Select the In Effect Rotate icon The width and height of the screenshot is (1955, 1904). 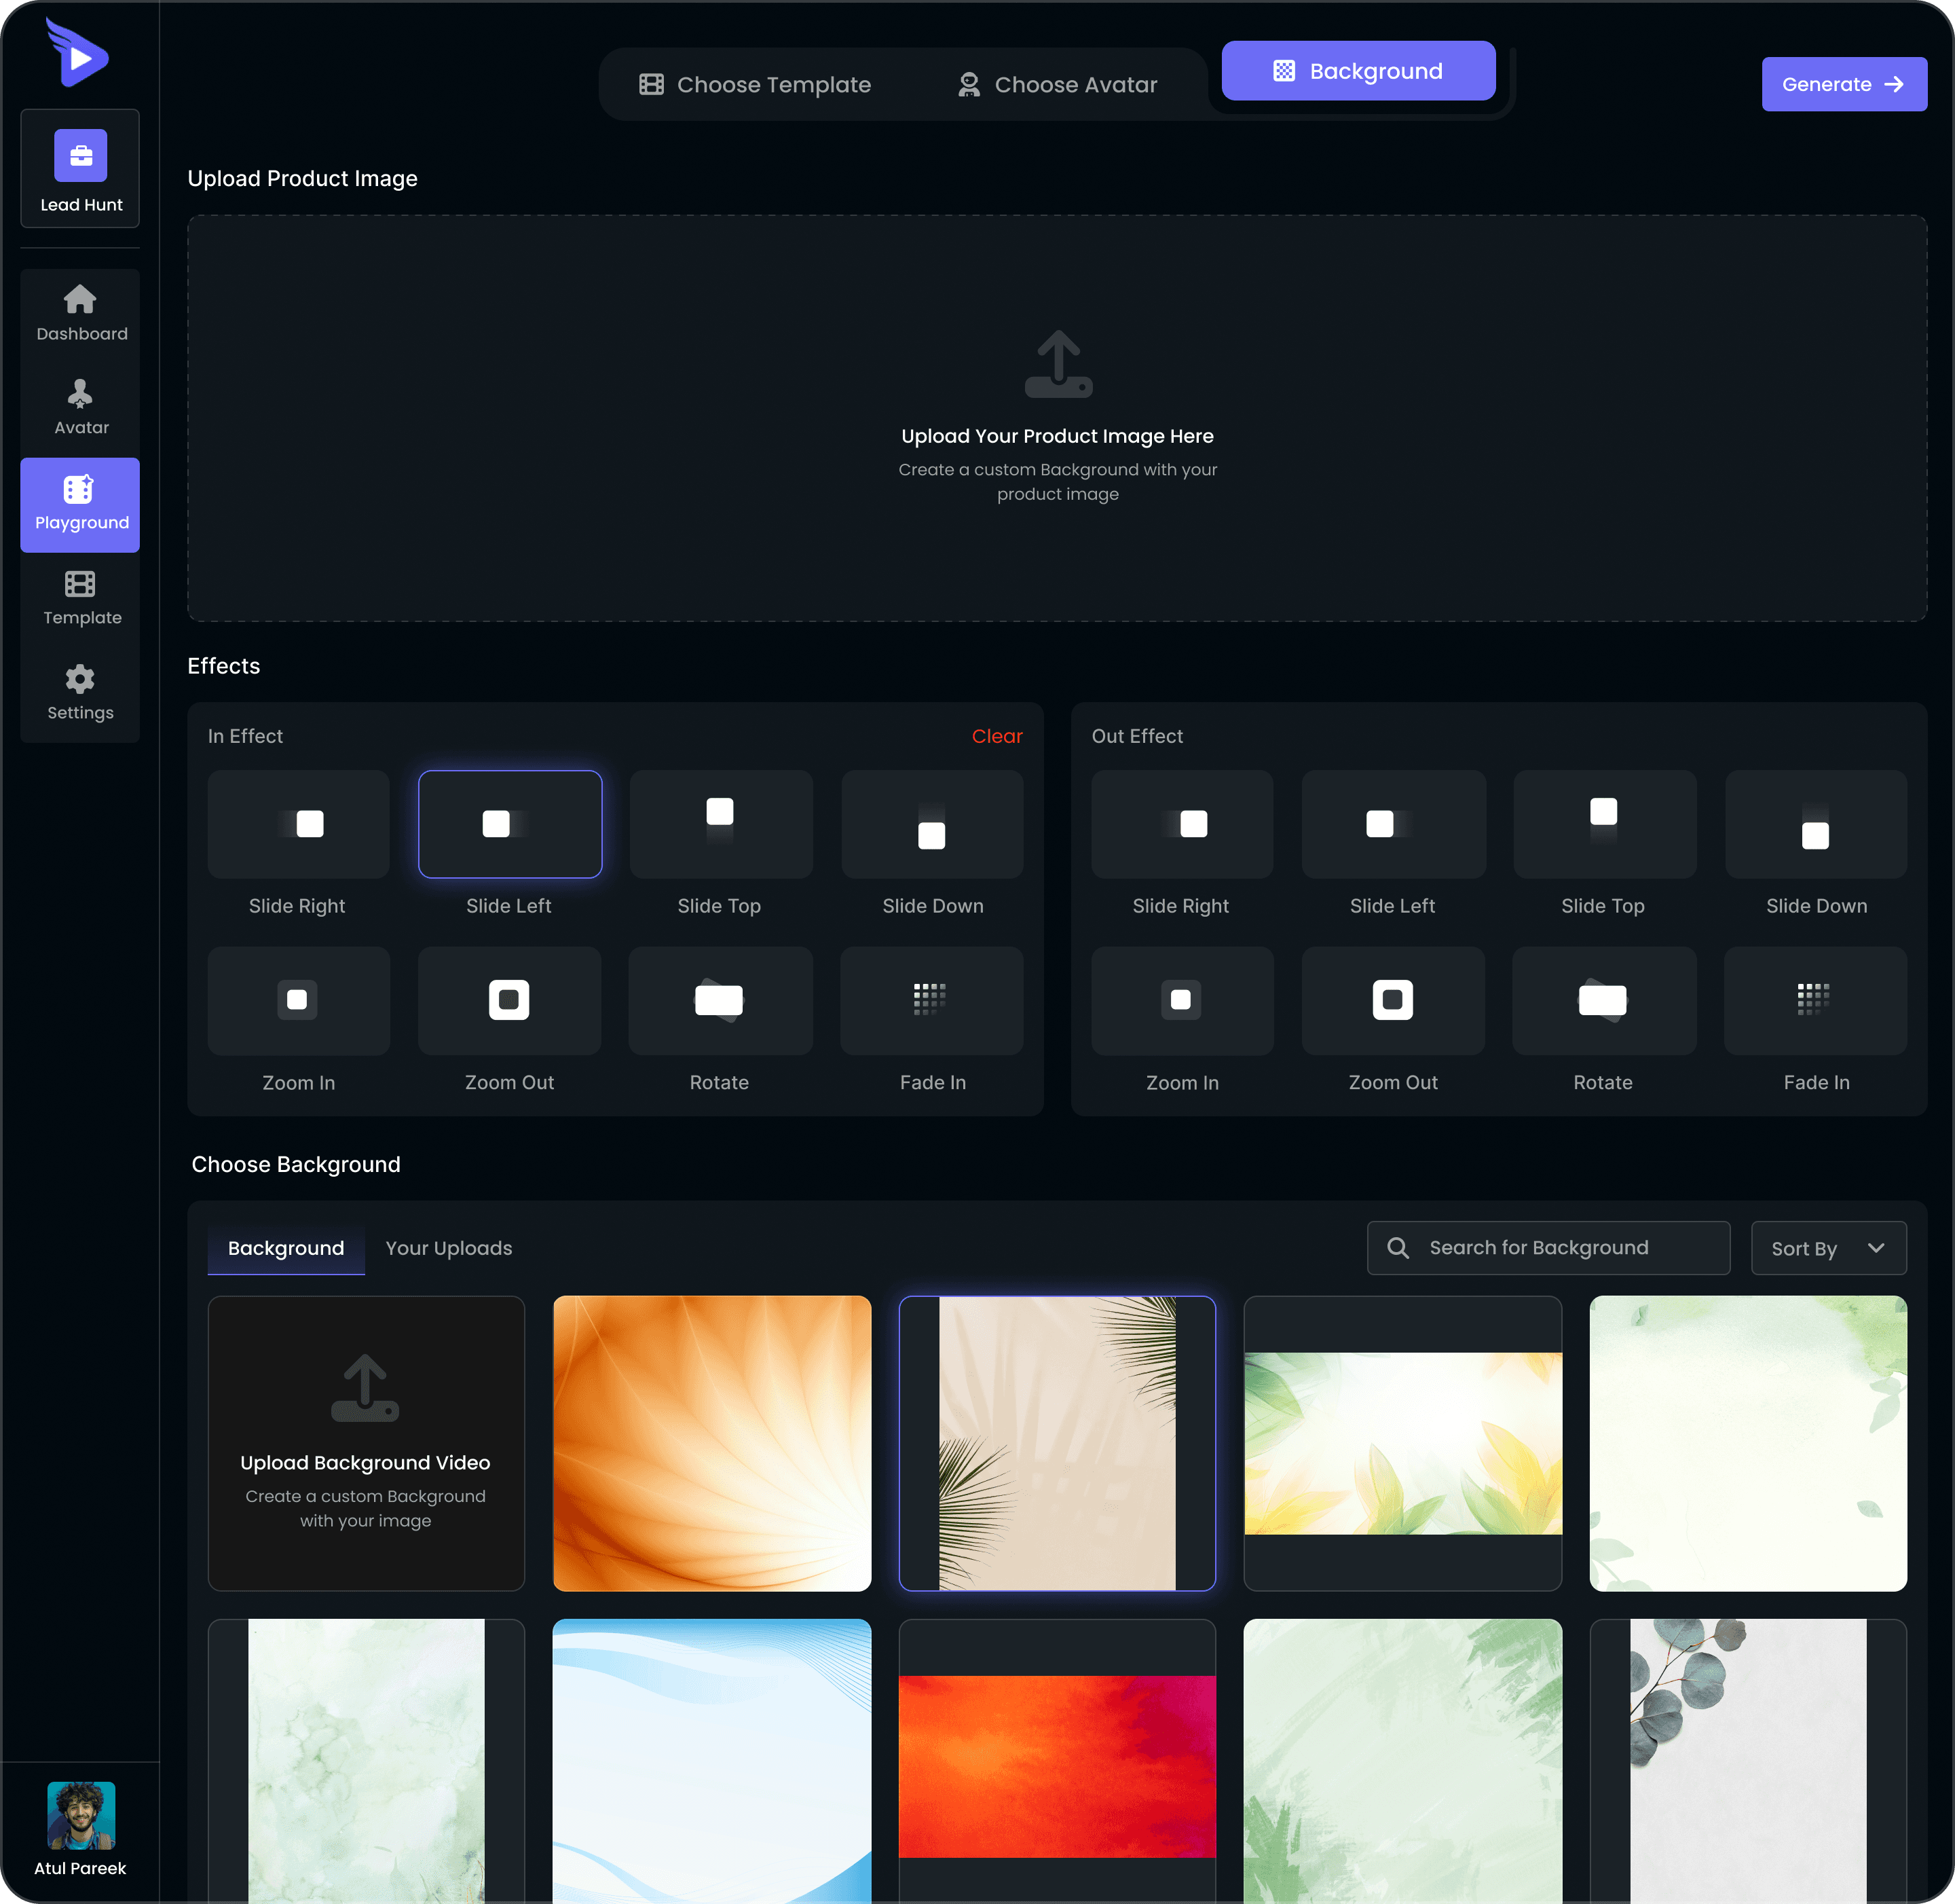(x=720, y=1000)
